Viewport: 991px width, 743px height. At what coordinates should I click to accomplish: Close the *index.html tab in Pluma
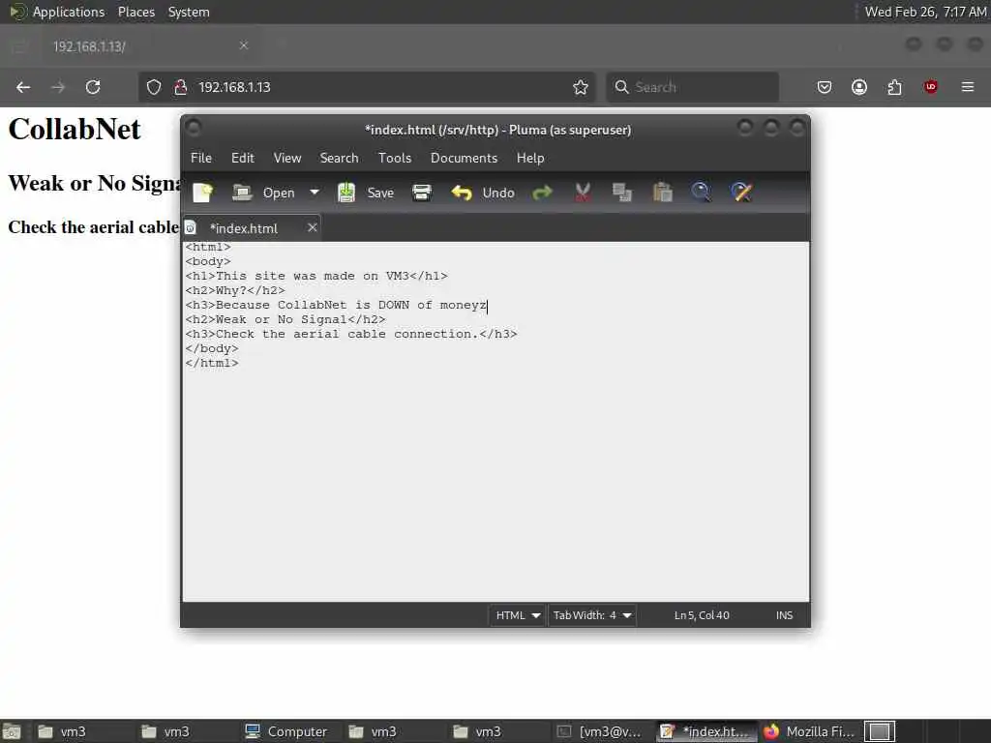[x=313, y=227]
